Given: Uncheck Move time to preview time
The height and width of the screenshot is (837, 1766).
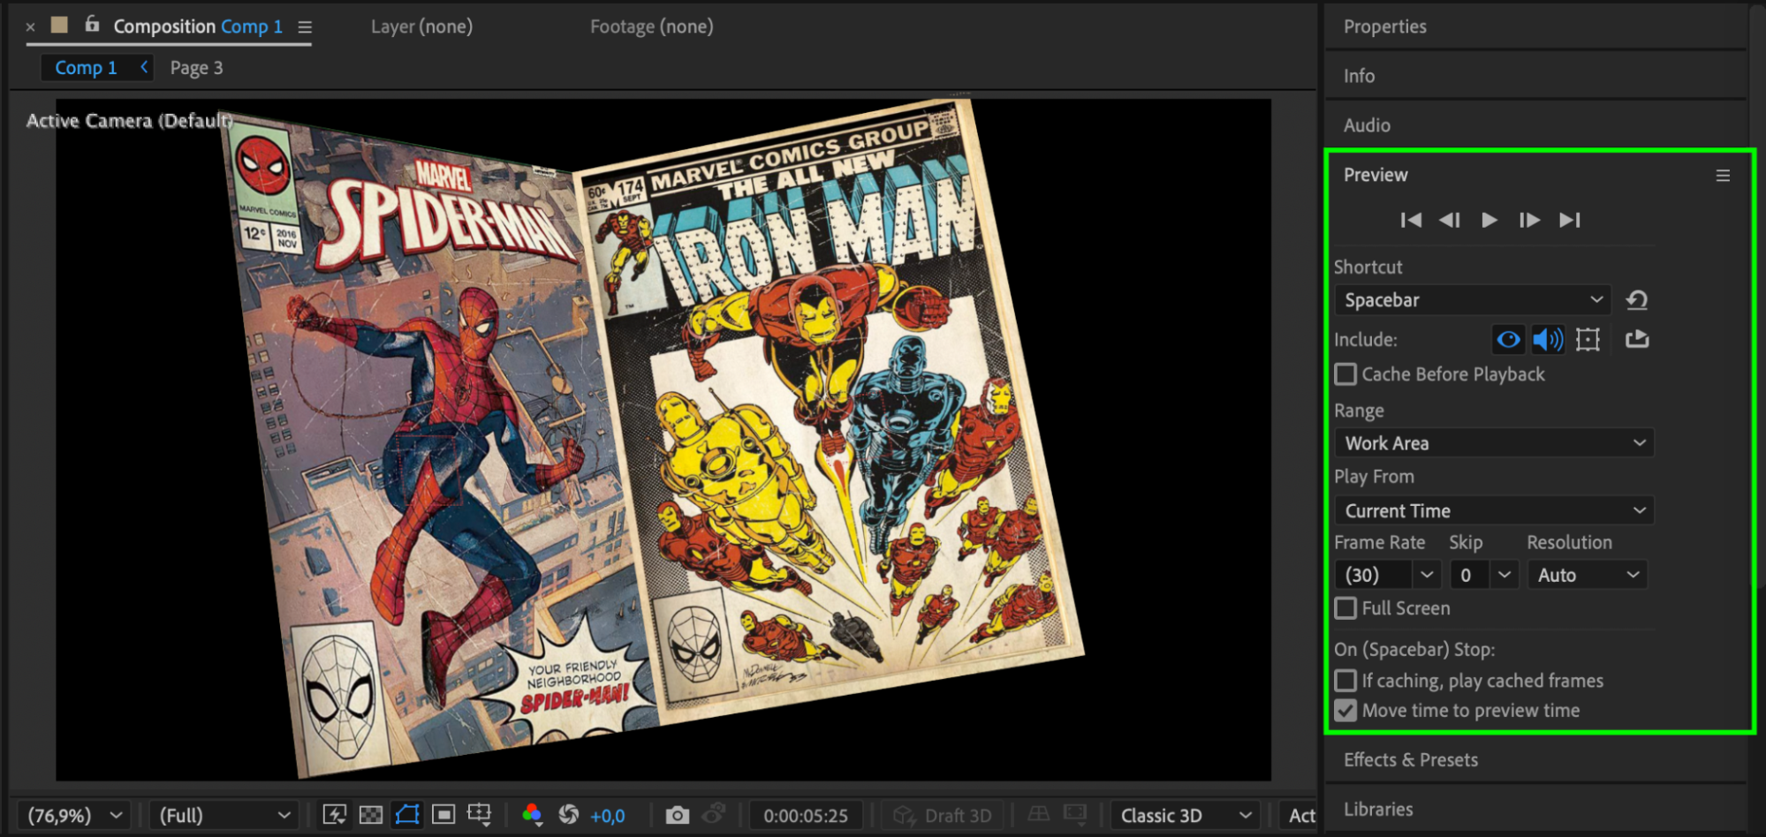Looking at the screenshot, I should coord(1345,711).
